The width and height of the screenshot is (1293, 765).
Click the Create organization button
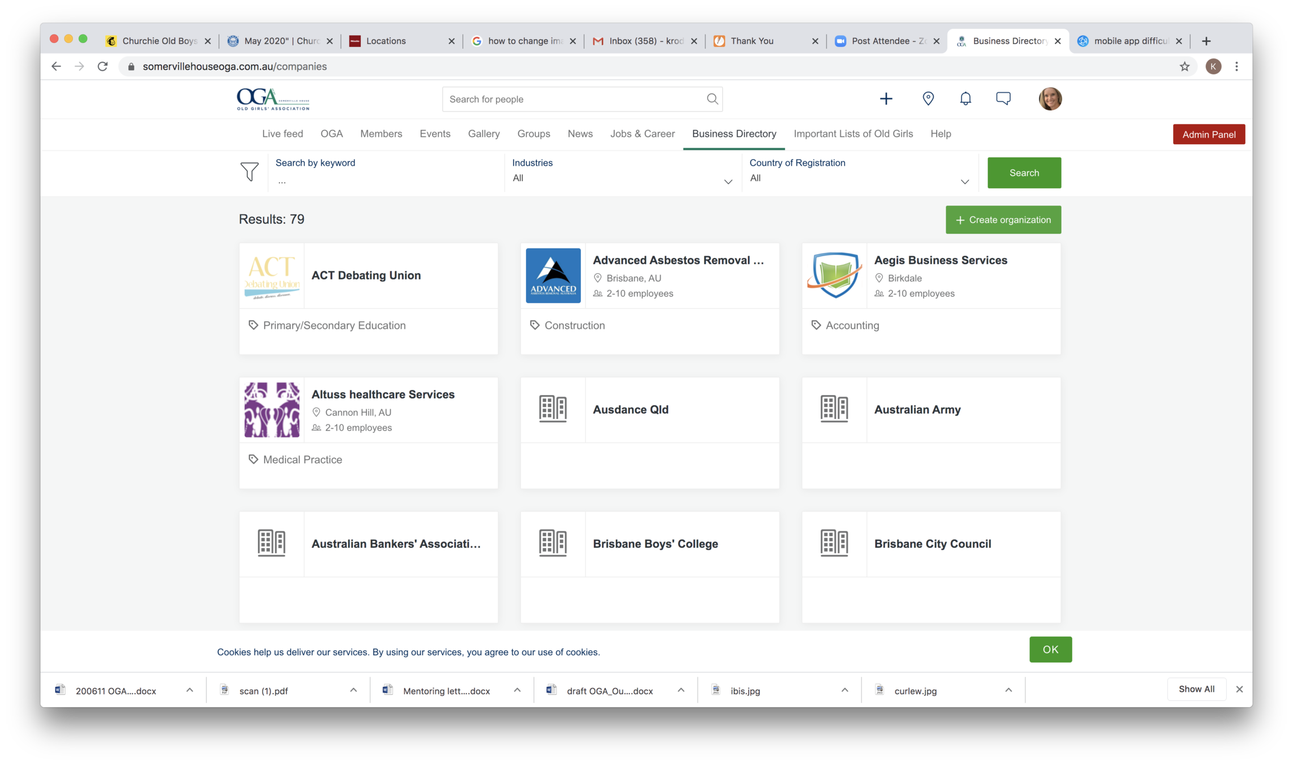(x=1003, y=220)
